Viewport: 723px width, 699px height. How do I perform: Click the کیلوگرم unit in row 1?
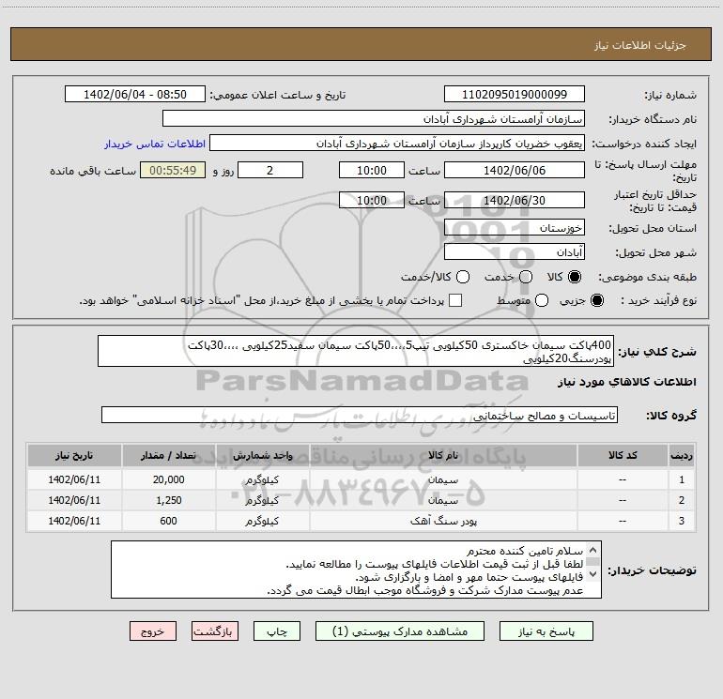click(x=262, y=480)
